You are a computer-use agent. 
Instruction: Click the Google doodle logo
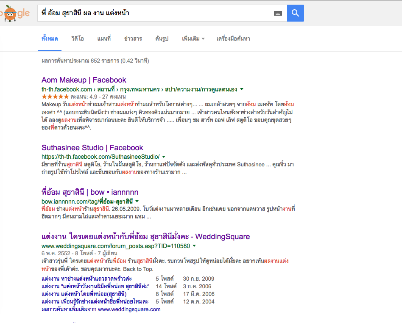click(x=15, y=13)
